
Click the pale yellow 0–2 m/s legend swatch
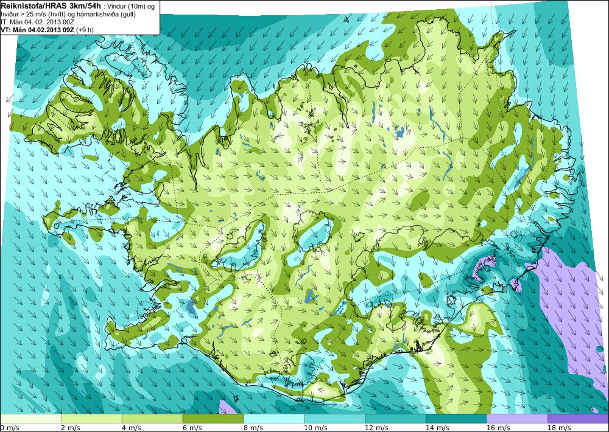tap(30, 419)
